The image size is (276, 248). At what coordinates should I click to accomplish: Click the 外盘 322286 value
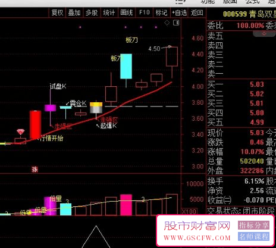[x=252, y=171]
